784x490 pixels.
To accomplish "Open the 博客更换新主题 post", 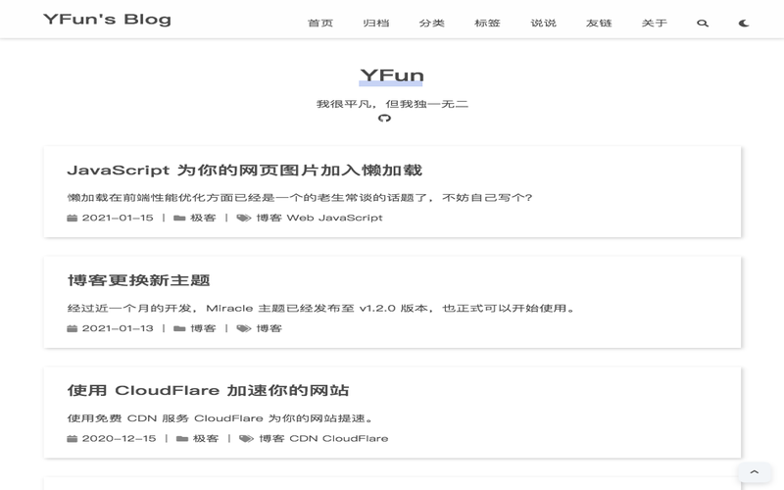I will point(138,280).
